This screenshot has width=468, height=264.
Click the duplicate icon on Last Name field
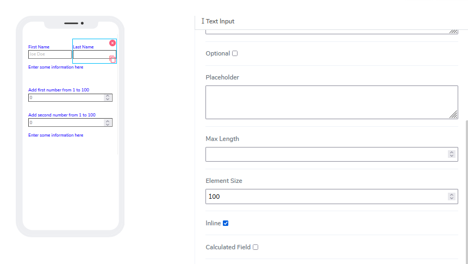pos(113,59)
